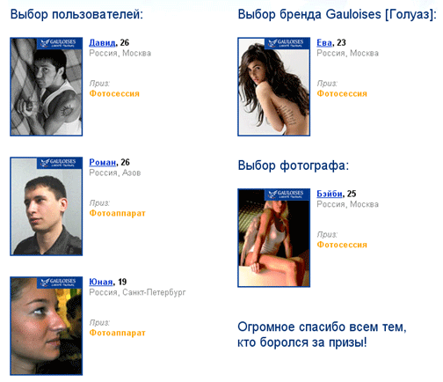Viewport: 443px width, 382px height.
Task: Open the Давид profile link
Action: pyautogui.click(x=102, y=43)
